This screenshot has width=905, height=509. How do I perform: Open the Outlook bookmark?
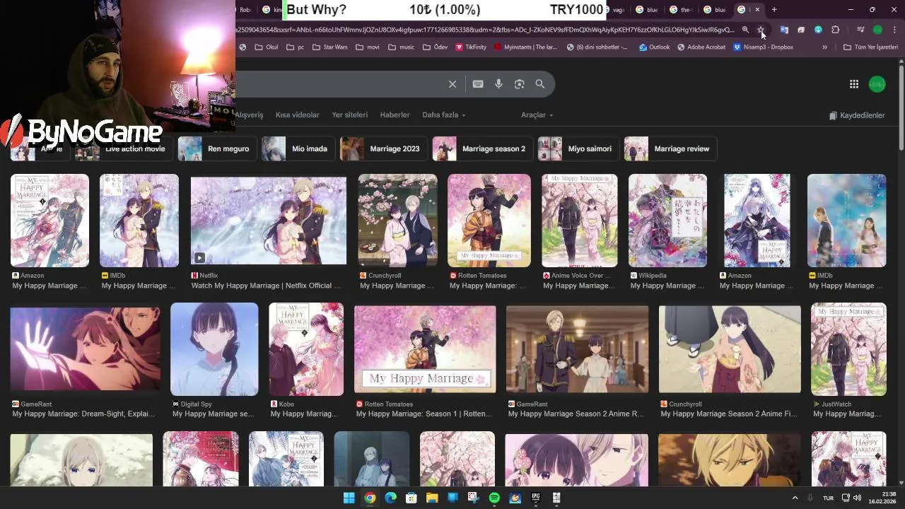point(654,47)
